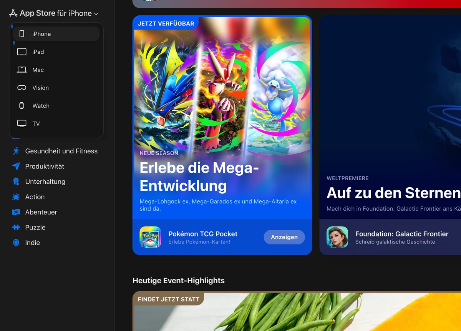The image size is (461, 331).
Task: Click the Watch device icon
Action: point(22,106)
